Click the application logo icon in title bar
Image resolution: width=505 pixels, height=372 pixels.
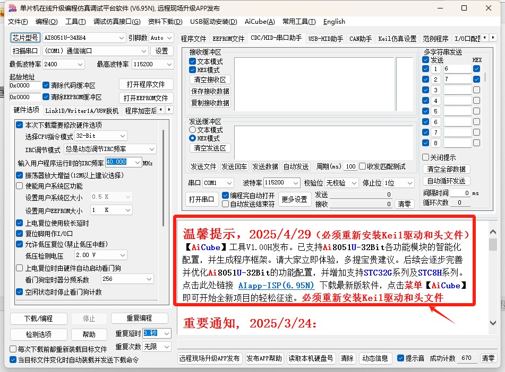coord(12,8)
